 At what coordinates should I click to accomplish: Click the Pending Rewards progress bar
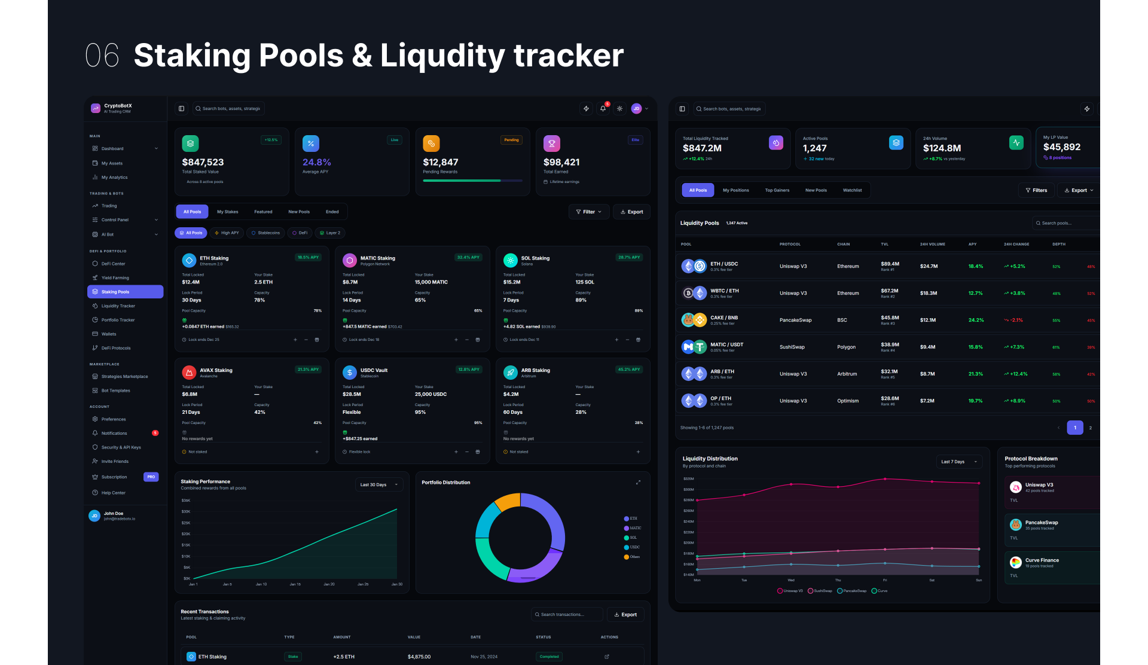click(x=472, y=181)
